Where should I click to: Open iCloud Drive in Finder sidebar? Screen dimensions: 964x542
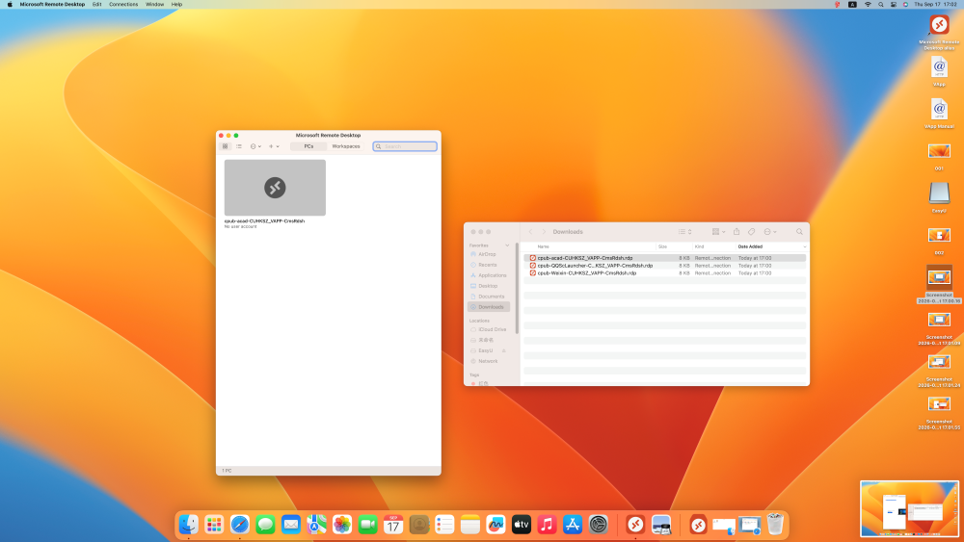(492, 329)
